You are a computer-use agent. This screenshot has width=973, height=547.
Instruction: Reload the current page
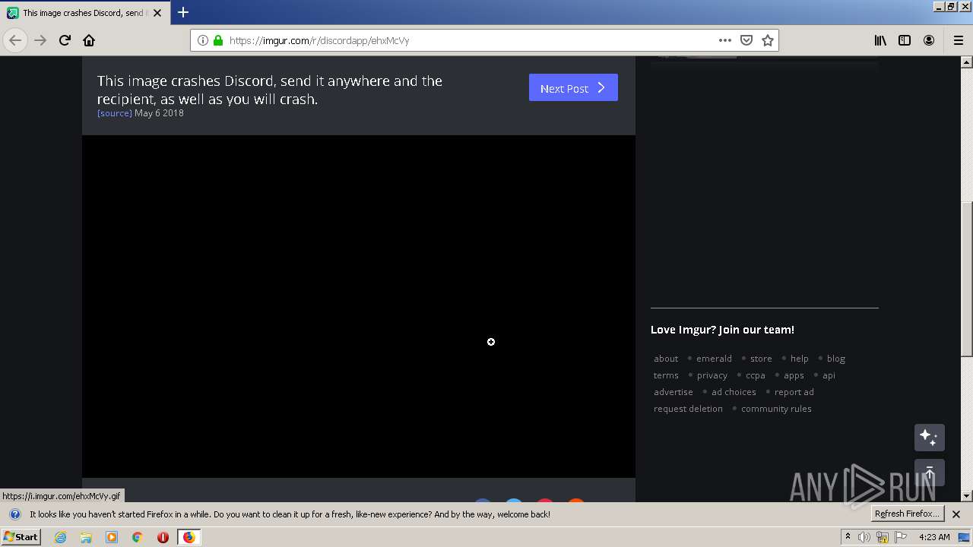65,40
